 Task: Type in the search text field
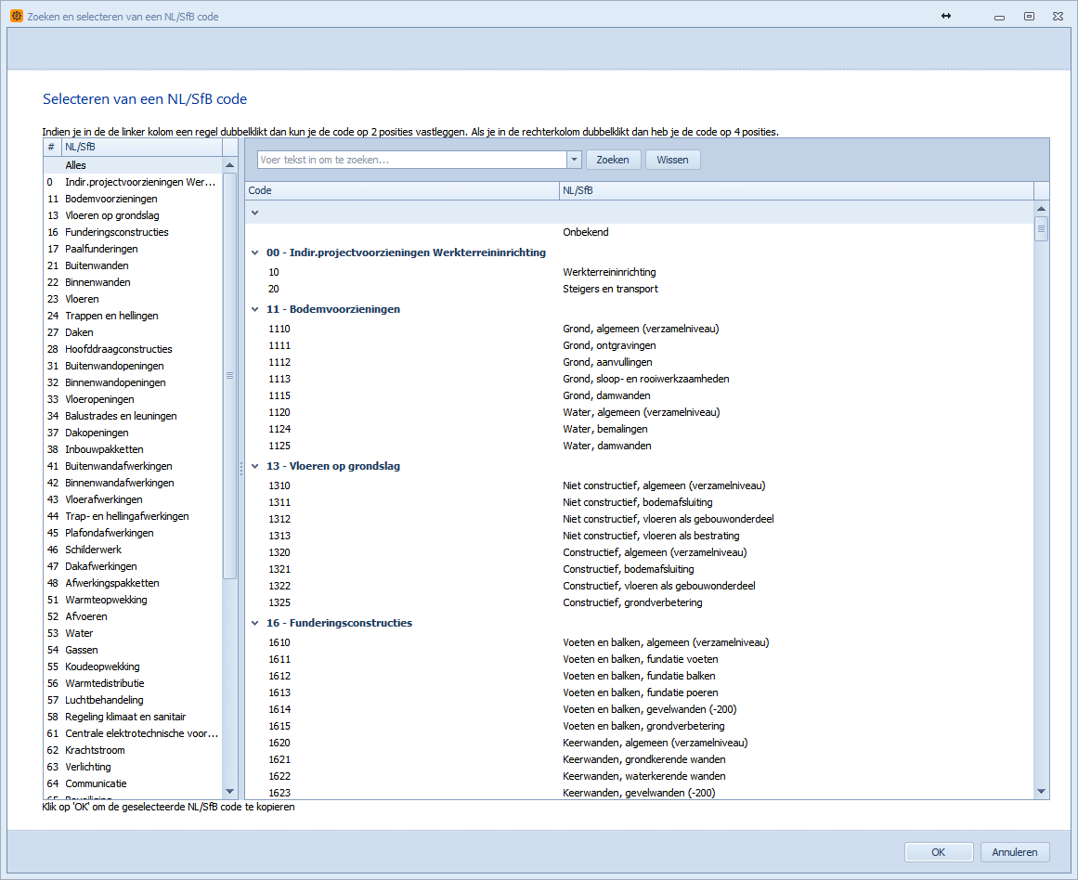pyautogui.click(x=411, y=160)
